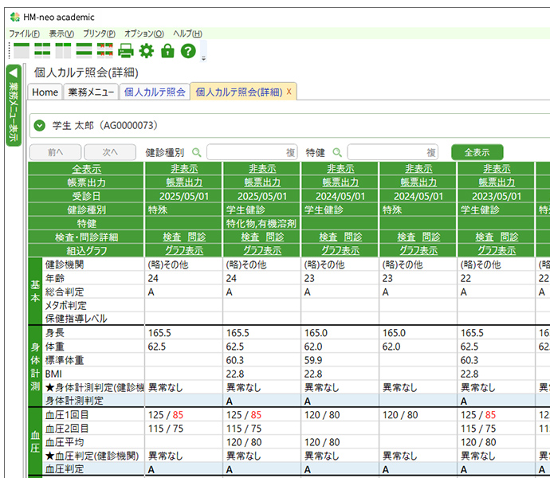Screen dimensions: 550x478
Task: Open the toolbar overflow options arrow
Action: 204,58
